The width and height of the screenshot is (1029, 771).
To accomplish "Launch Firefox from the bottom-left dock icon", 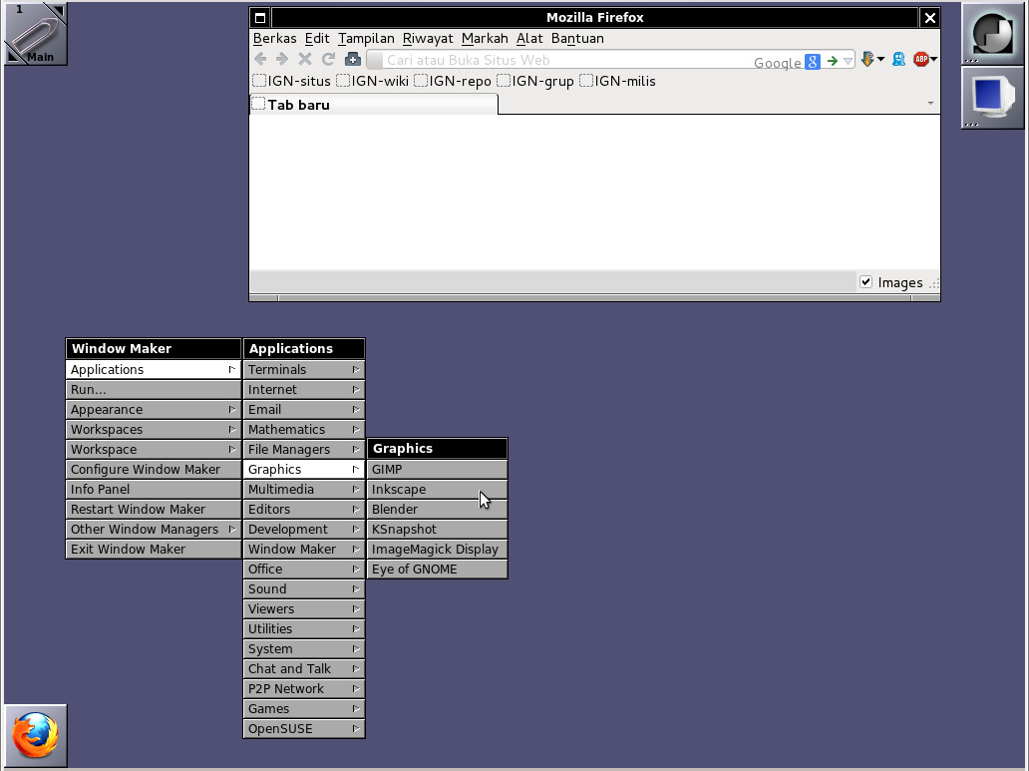I will [35, 736].
